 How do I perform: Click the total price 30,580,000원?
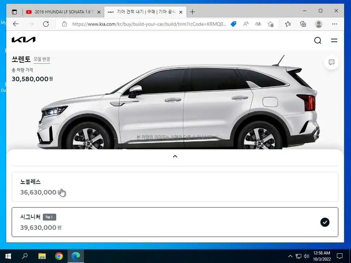[32, 79]
